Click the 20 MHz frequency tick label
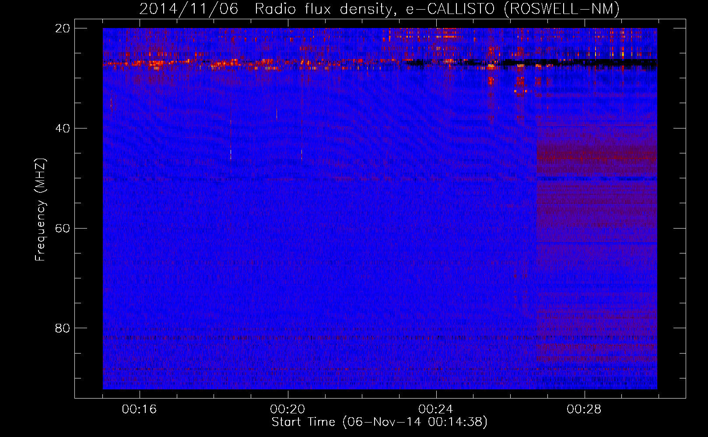Viewport: 708px width, 437px height. 63,28
